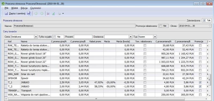The width and height of the screenshot is (214, 101).
Task: Toggle the Zatwierdzona checkbox
Action: [204, 20]
